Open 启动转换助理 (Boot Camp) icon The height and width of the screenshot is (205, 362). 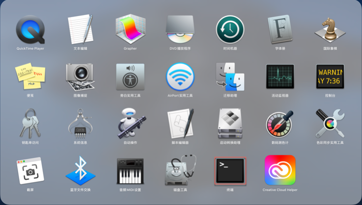coord(230,124)
